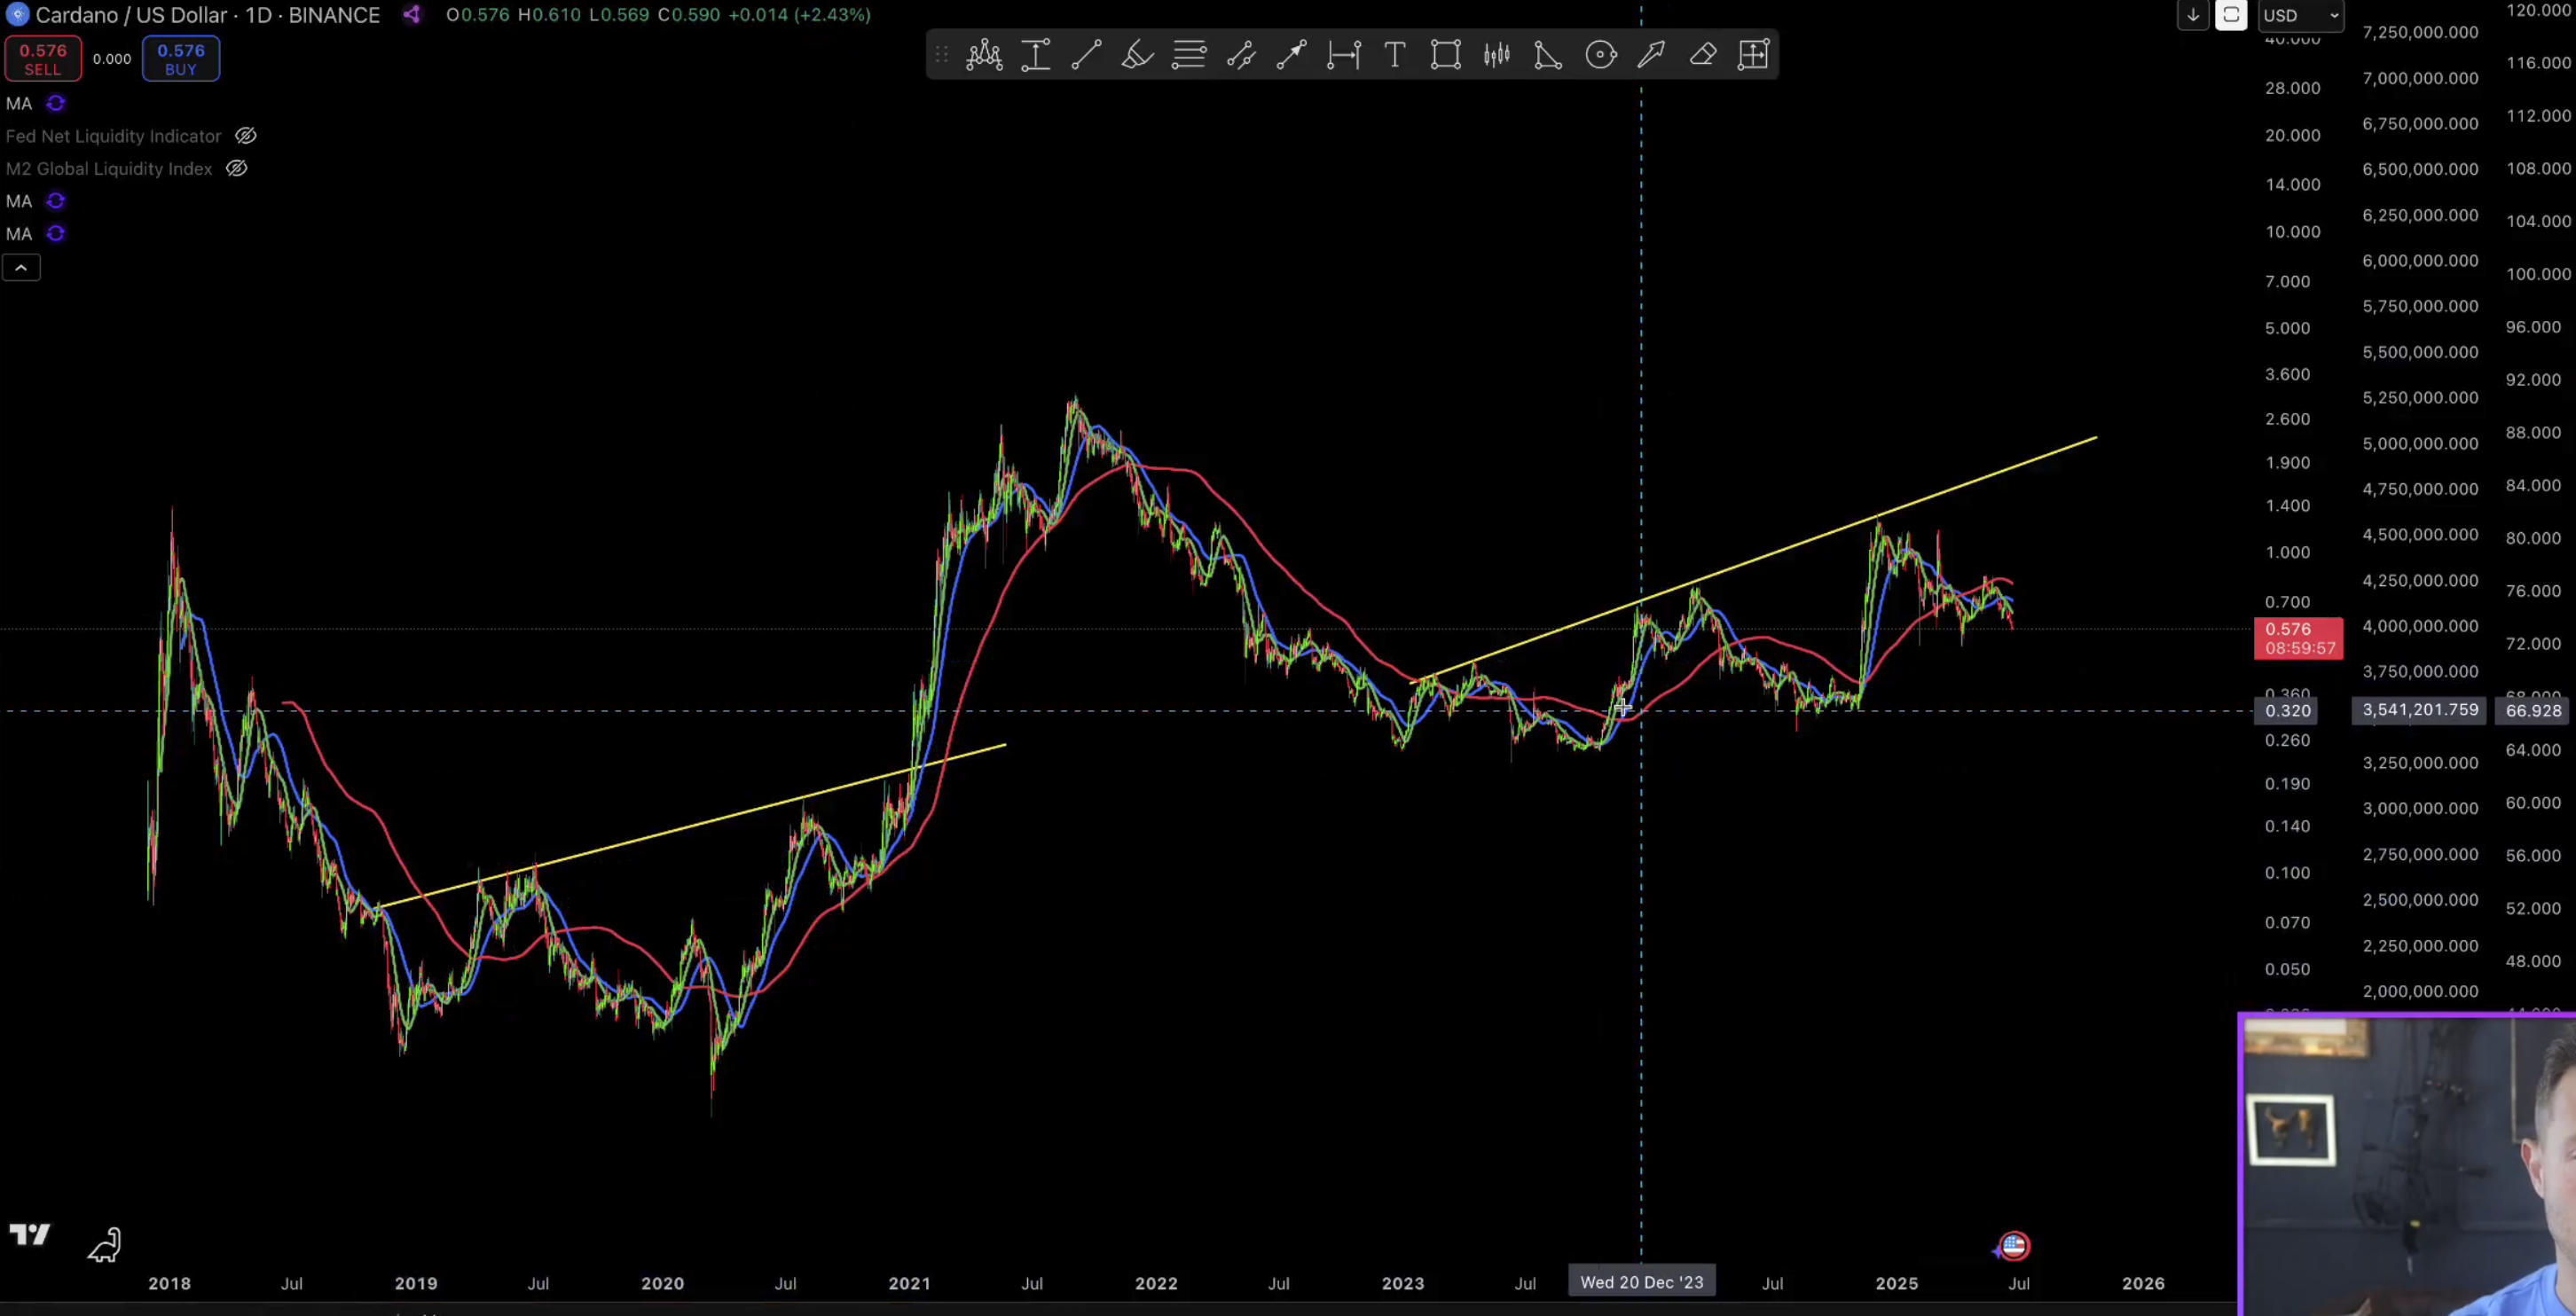Image resolution: width=2576 pixels, height=1316 pixels.
Task: Select the horizontal lines Fib tool
Action: point(1189,54)
